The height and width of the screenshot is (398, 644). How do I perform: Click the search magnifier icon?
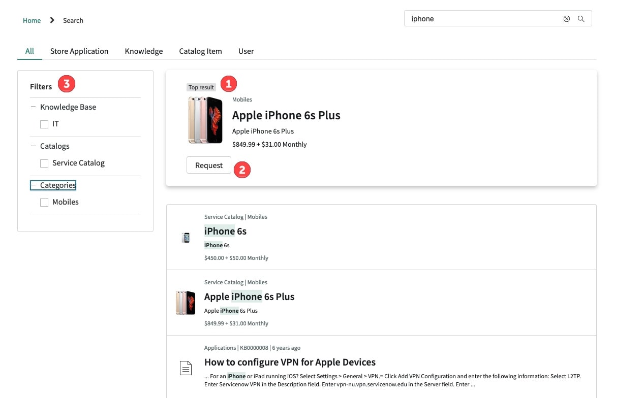pyautogui.click(x=581, y=19)
